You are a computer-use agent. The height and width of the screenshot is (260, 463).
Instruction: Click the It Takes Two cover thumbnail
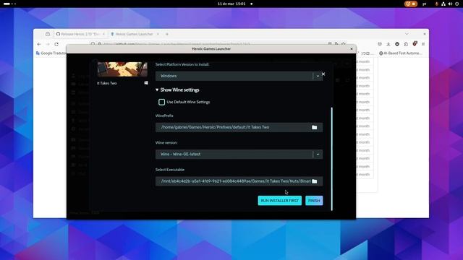pyautogui.click(x=122, y=69)
